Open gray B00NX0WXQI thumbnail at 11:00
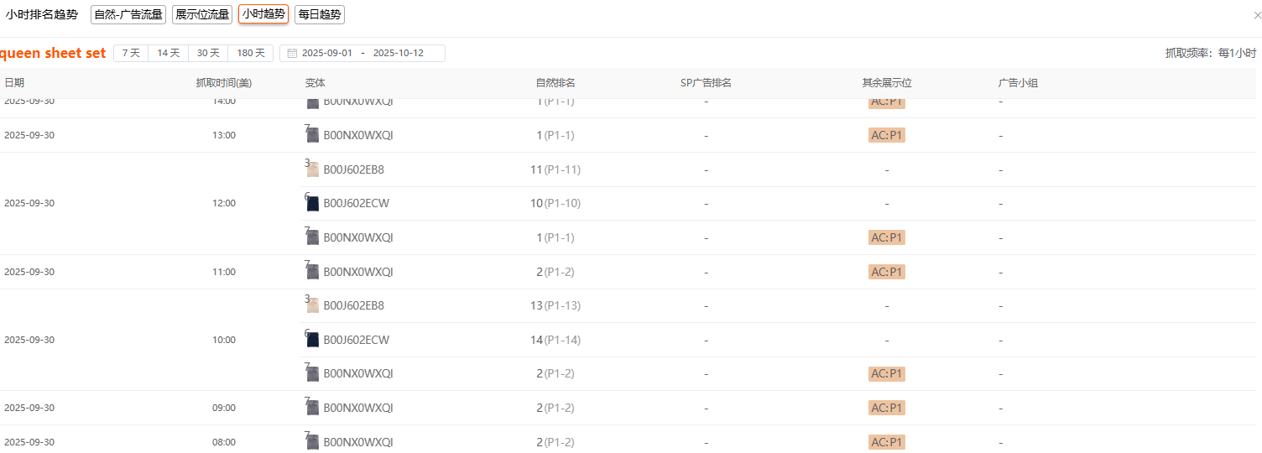This screenshot has width=1262, height=453. tap(313, 273)
